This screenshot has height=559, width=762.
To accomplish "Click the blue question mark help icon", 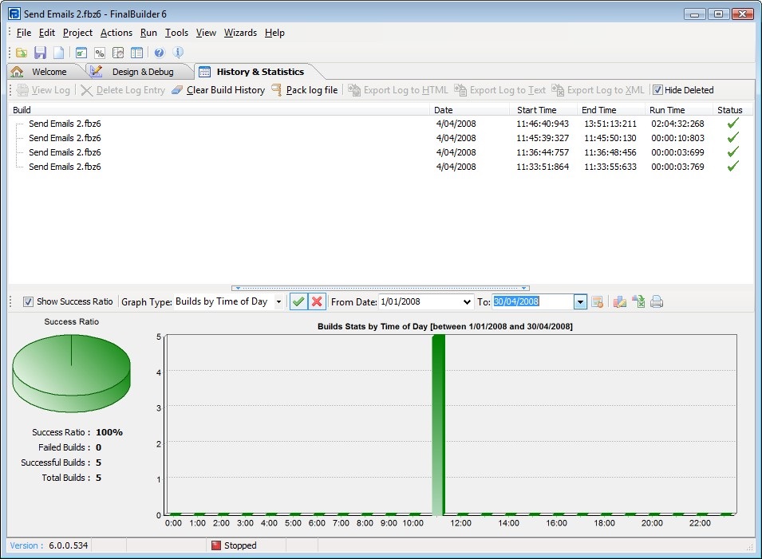I will (160, 53).
